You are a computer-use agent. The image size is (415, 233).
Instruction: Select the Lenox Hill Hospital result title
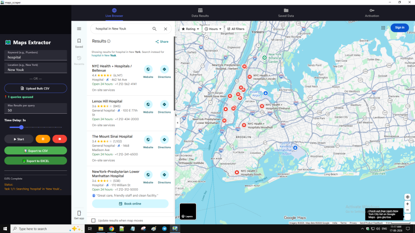pyautogui.click(x=107, y=101)
